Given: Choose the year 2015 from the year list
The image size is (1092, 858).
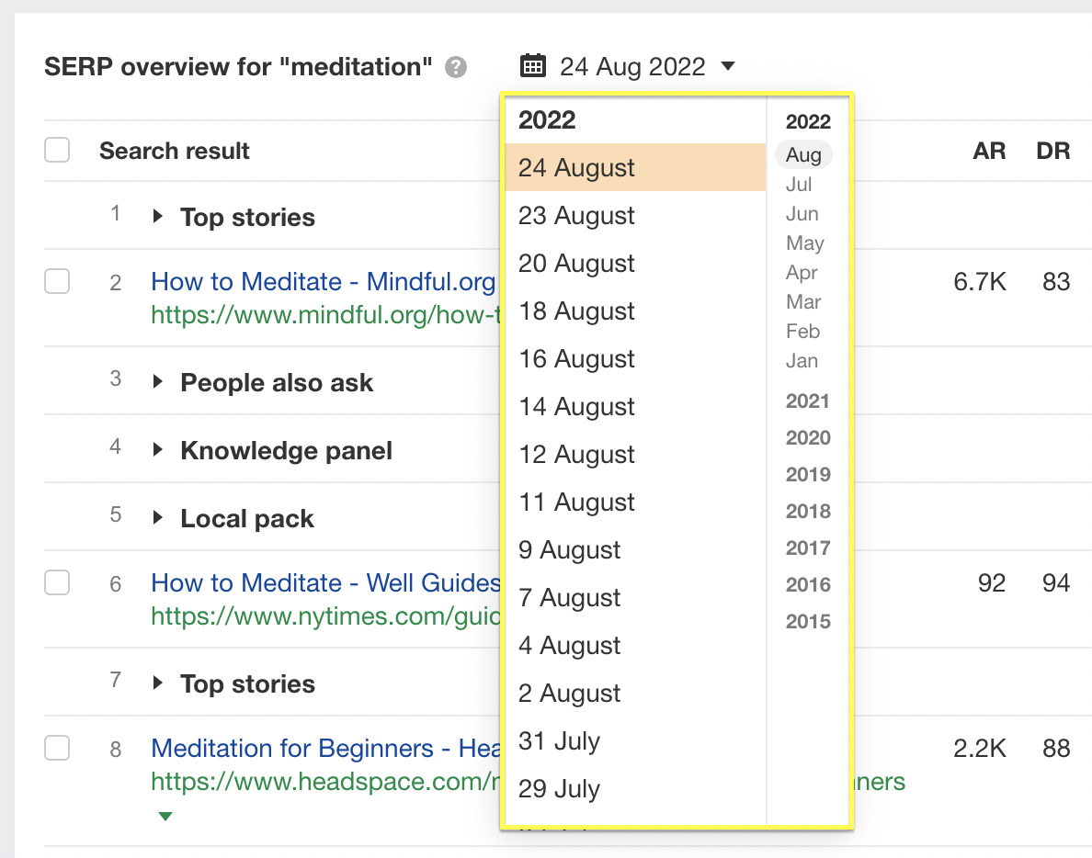Looking at the screenshot, I should tap(808, 622).
